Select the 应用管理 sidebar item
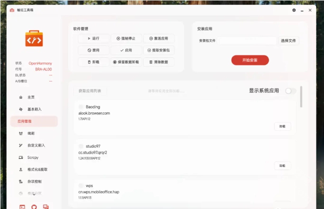 [x=34, y=121]
